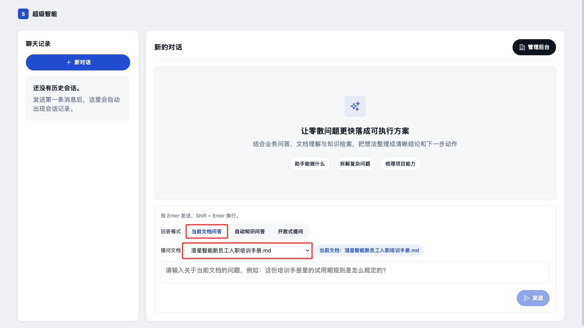The width and height of the screenshot is (584, 328).
Task: Click the building icon on 管理后台 button
Action: (x=522, y=47)
